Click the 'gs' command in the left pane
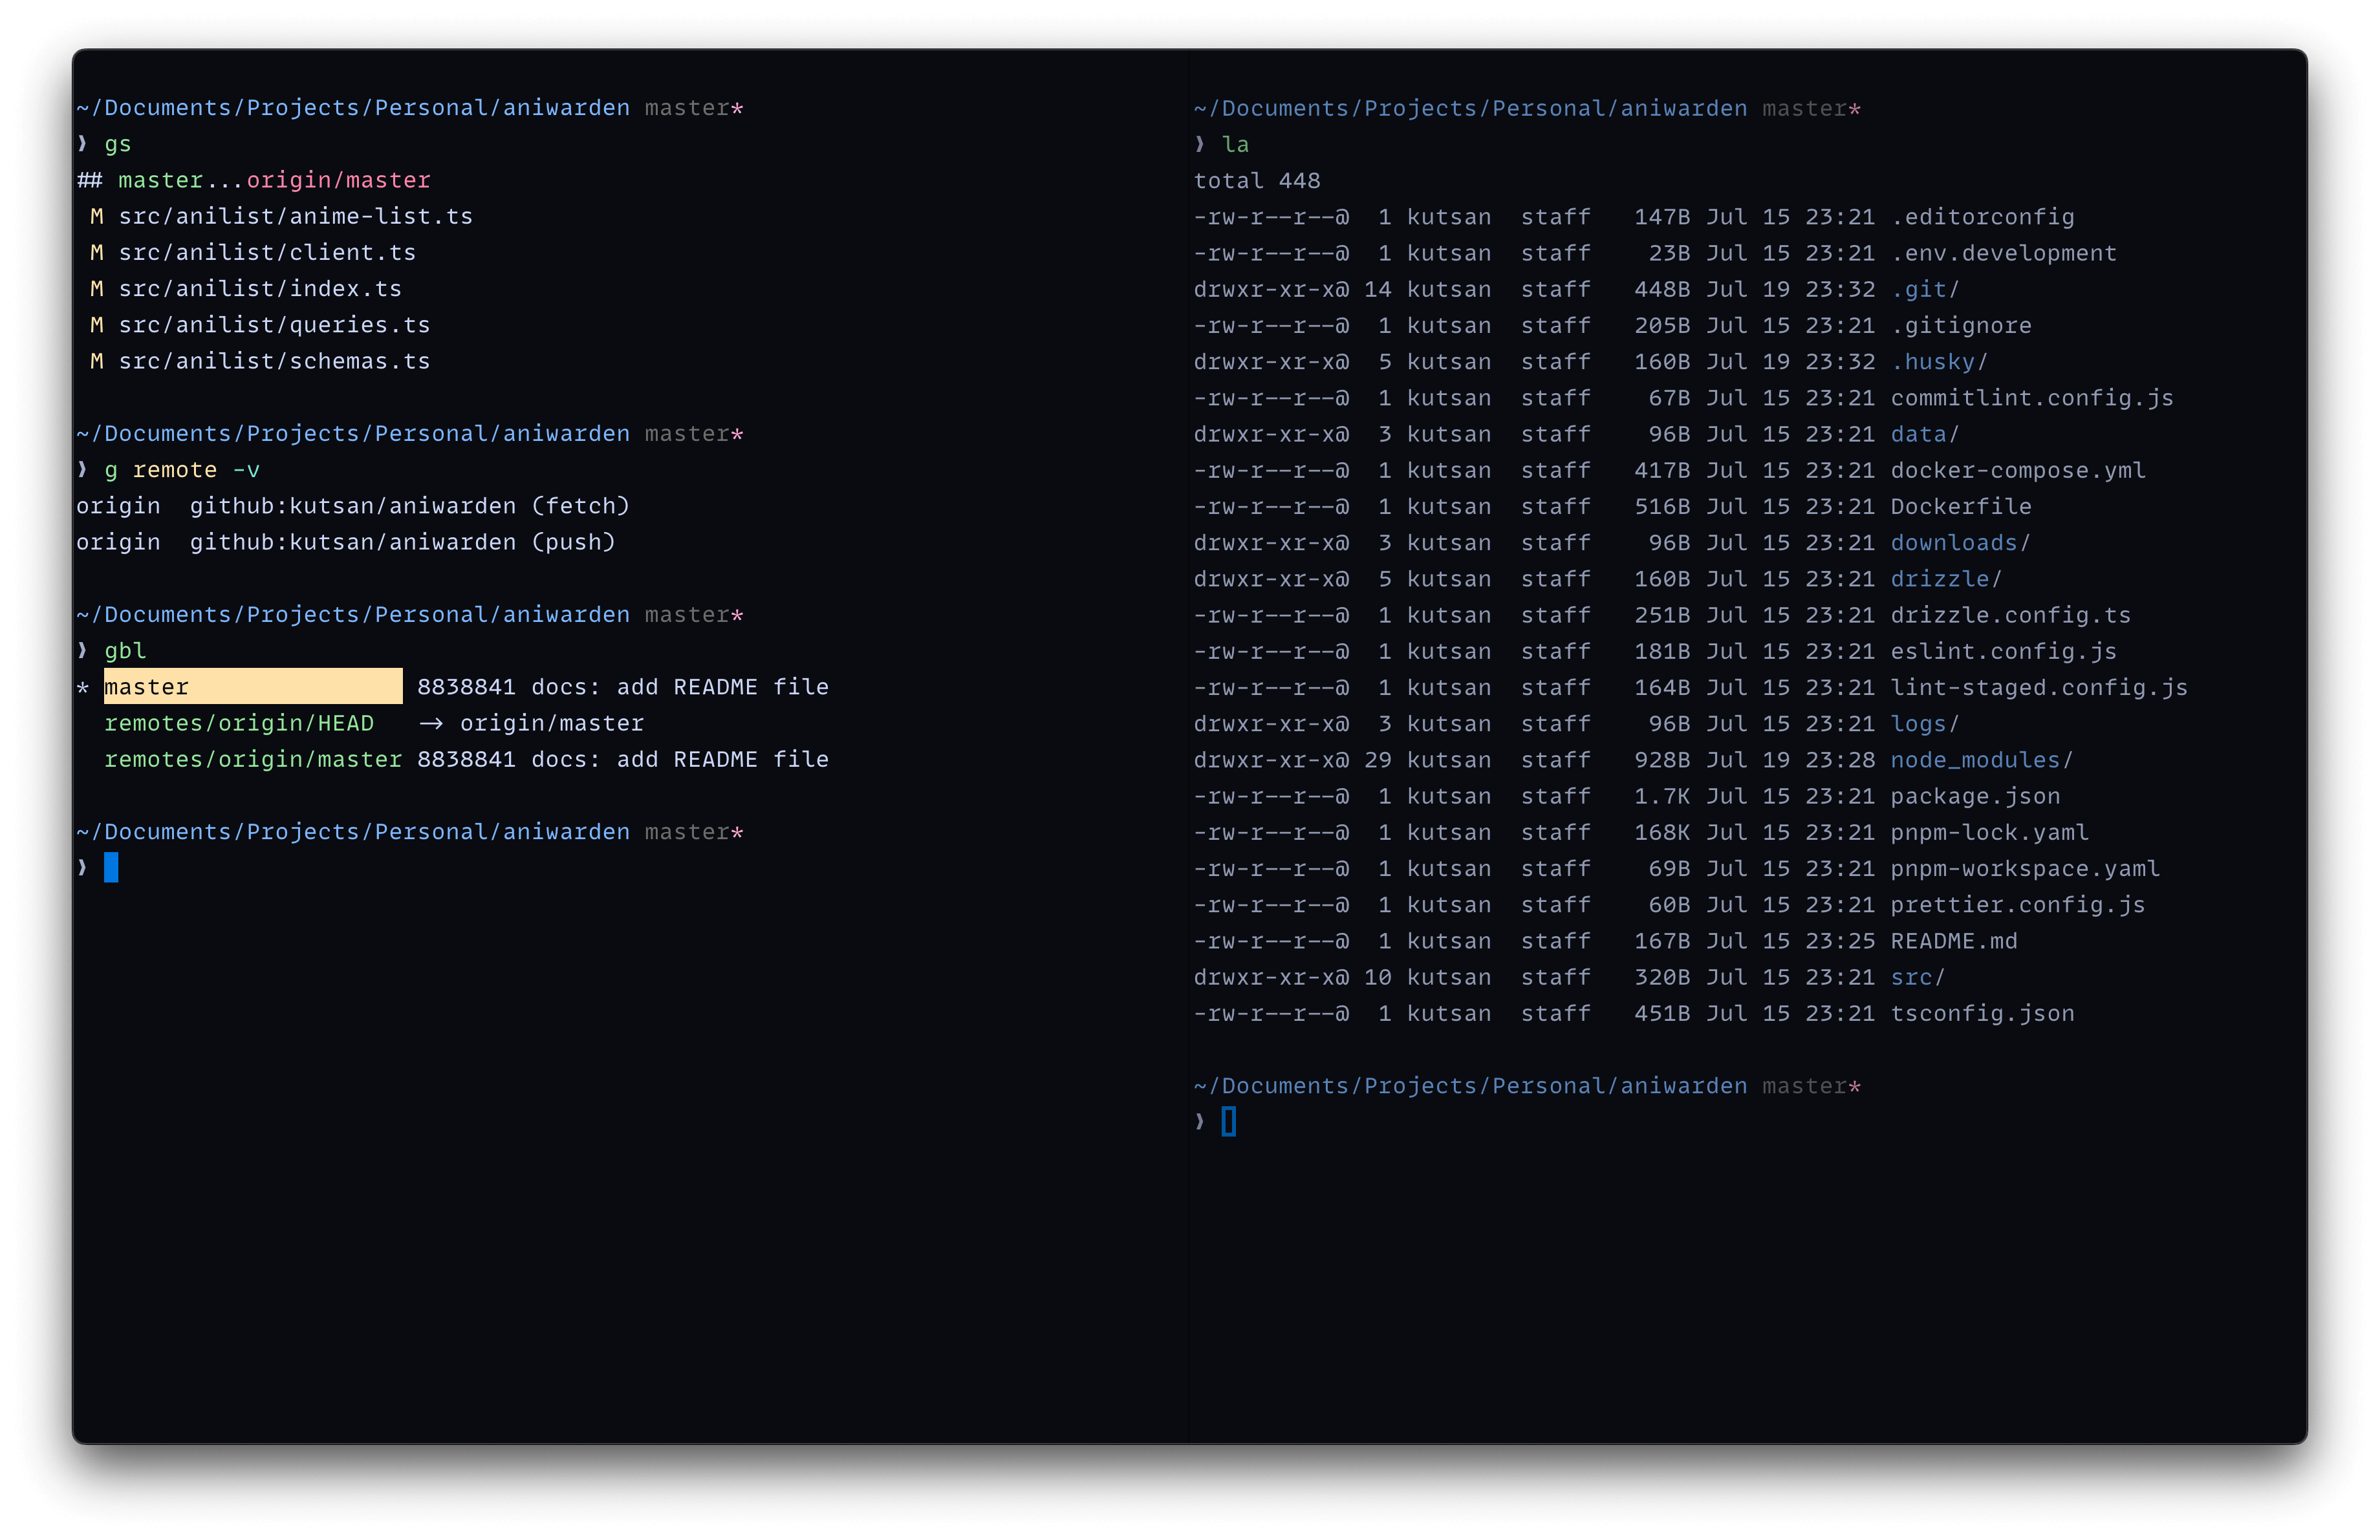This screenshot has height=1540, width=2380. (x=118, y=144)
